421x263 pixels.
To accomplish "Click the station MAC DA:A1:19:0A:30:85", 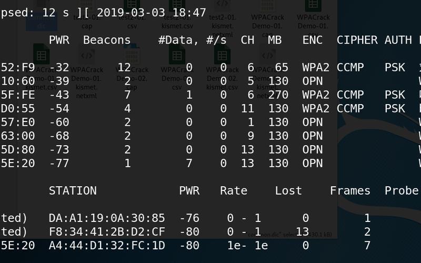I will point(107,218).
